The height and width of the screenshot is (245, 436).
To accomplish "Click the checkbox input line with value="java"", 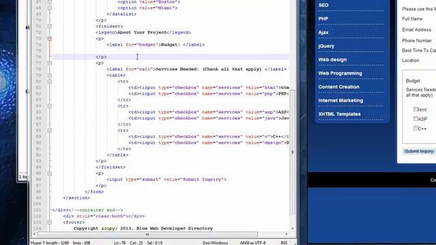I will (208, 118).
